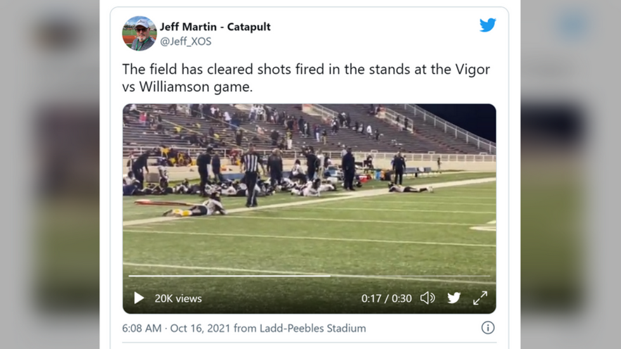Open the 6:08 AM · Oct 16, 2021 timestamp
The width and height of the screenshot is (621, 349).
176,328
